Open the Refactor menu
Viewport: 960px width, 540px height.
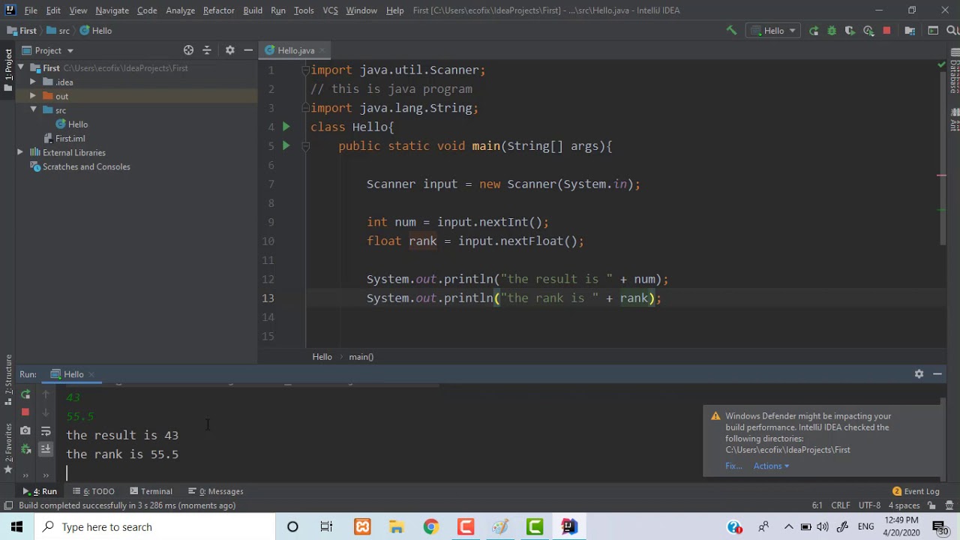click(x=218, y=10)
